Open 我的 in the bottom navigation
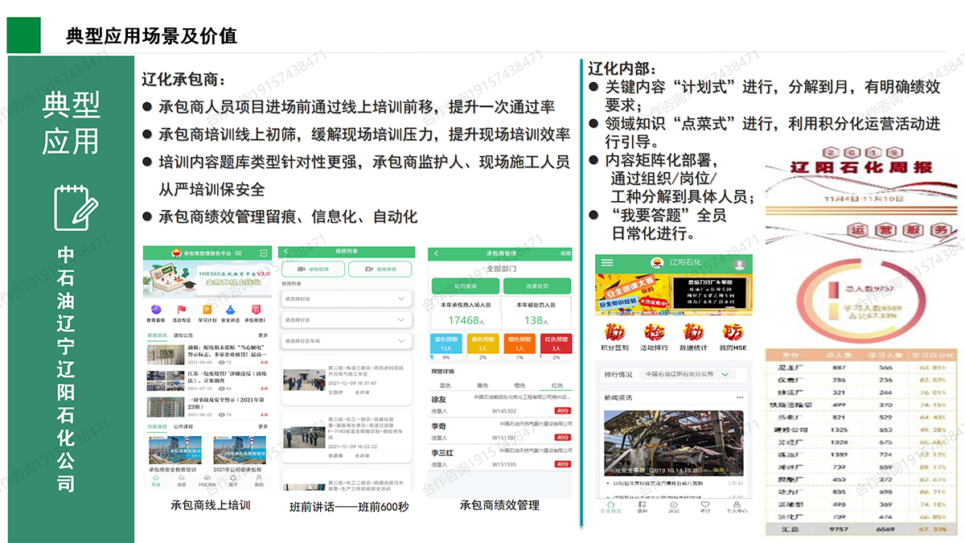The height and width of the screenshot is (543, 965). pyautogui.click(x=259, y=481)
